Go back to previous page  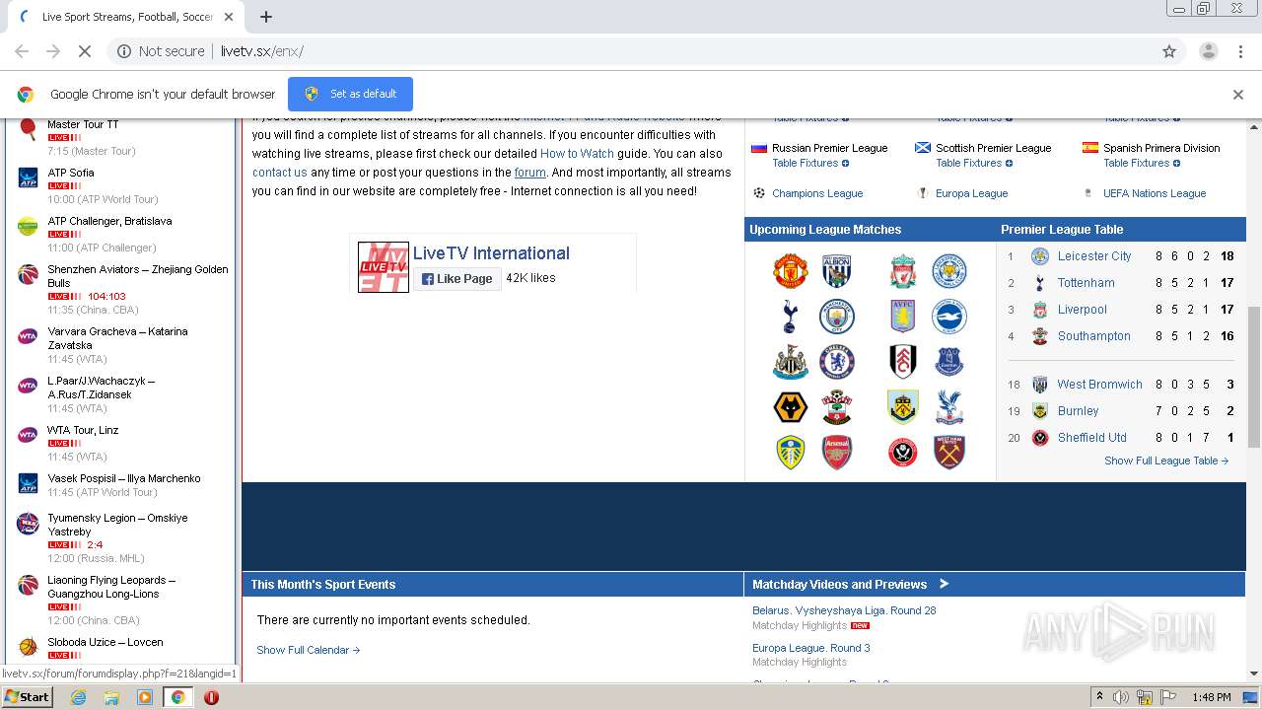click(22, 51)
